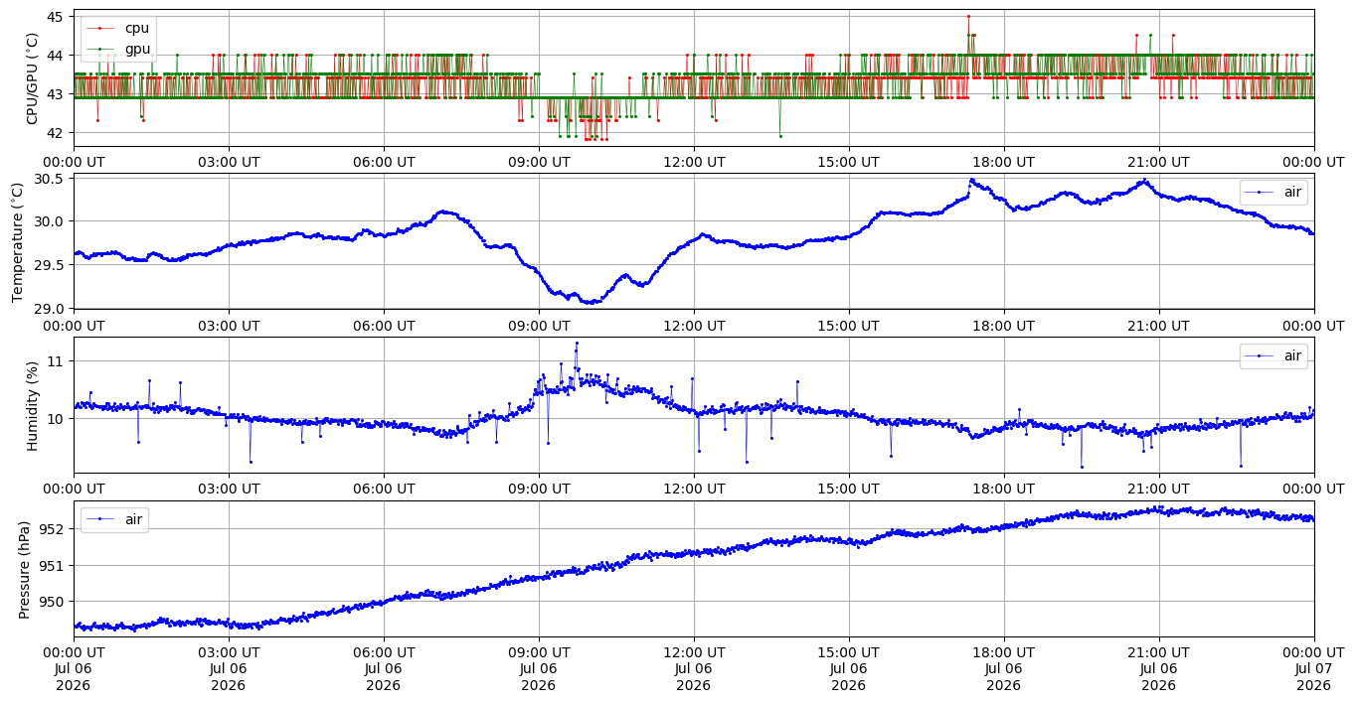Click the 30.5 tick on temperature axis
Image resolution: width=1355 pixels, height=702 pixels.
coord(51,179)
